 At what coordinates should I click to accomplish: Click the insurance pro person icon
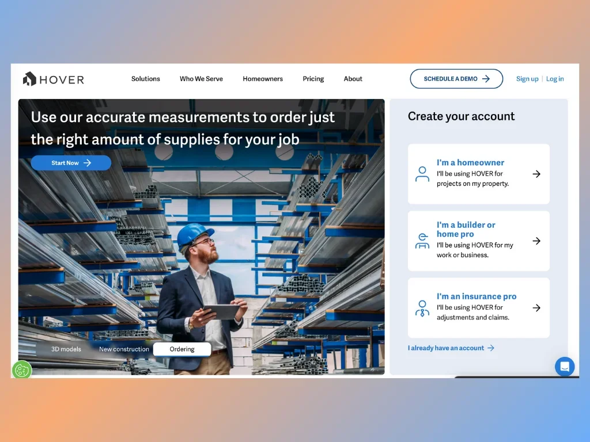pyautogui.click(x=422, y=308)
